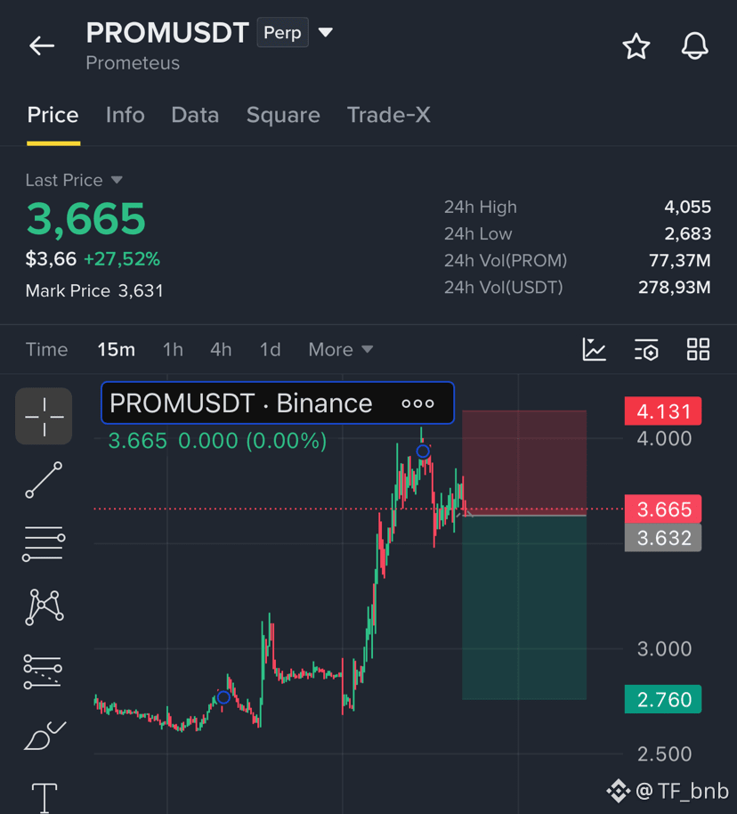This screenshot has height=814, width=737.
Task: Switch to the Price tab
Action: (53, 115)
